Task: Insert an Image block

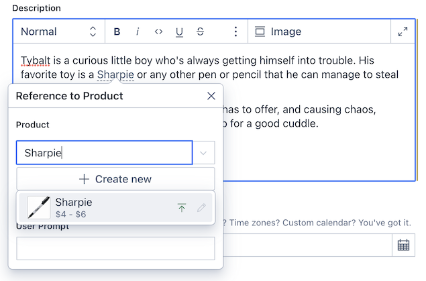Action: click(x=278, y=32)
